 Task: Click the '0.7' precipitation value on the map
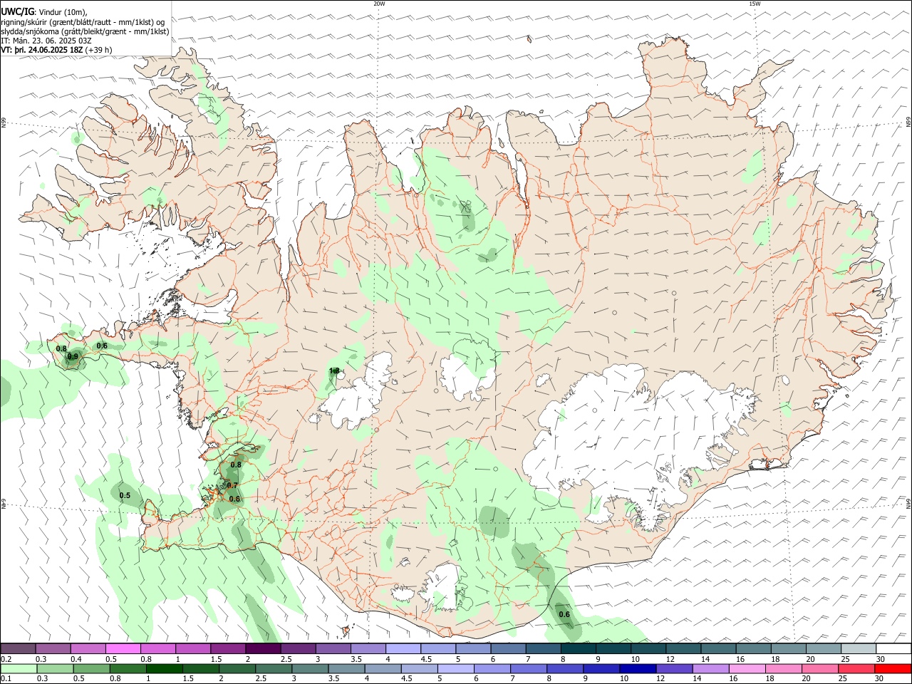232,485
